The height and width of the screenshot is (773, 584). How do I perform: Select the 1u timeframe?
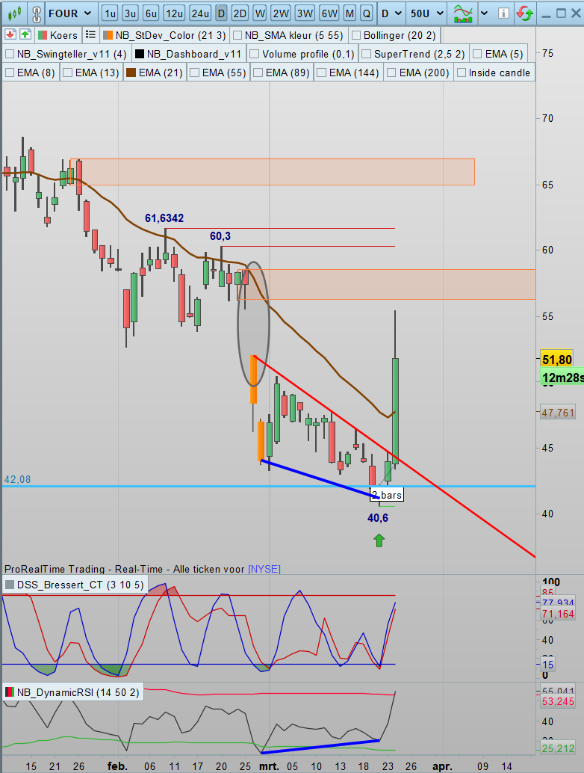tap(110, 13)
